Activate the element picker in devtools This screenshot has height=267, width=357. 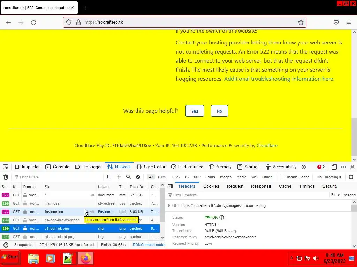tap(6, 167)
